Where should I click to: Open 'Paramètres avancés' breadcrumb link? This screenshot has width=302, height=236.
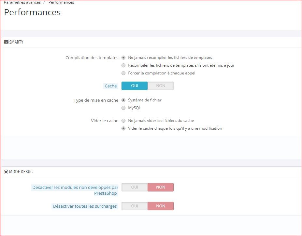tap(22, 2)
